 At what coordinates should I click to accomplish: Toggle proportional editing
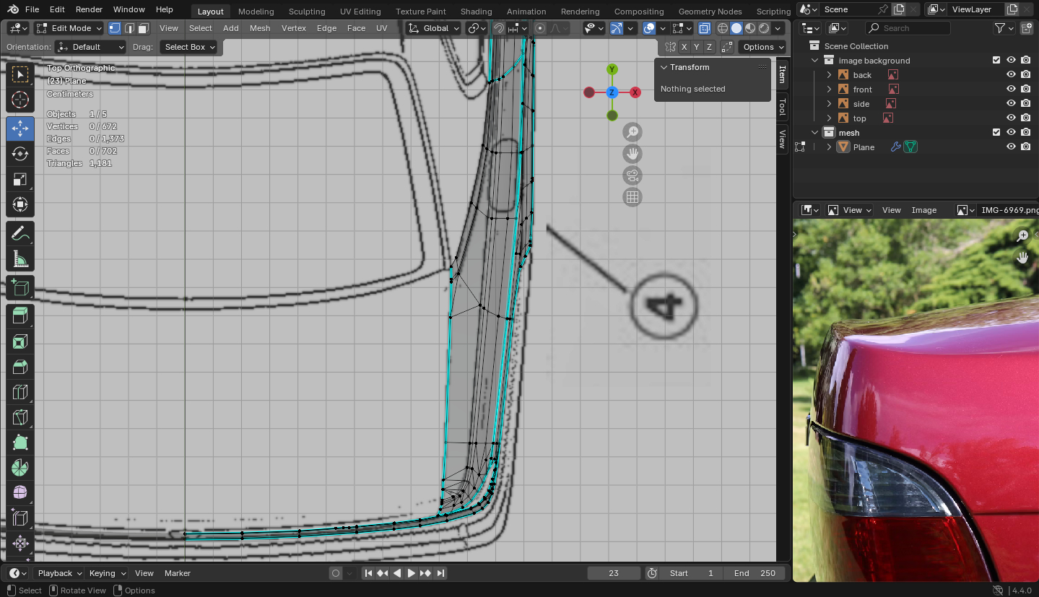click(x=540, y=28)
